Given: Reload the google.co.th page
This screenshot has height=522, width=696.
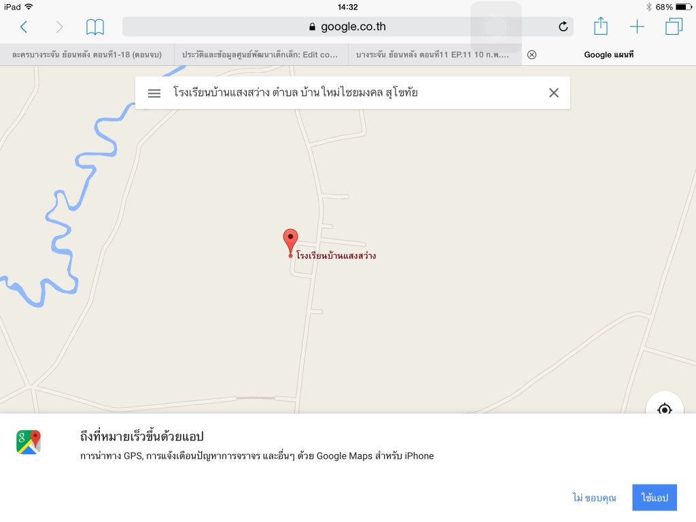Looking at the screenshot, I should pos(563,27).
